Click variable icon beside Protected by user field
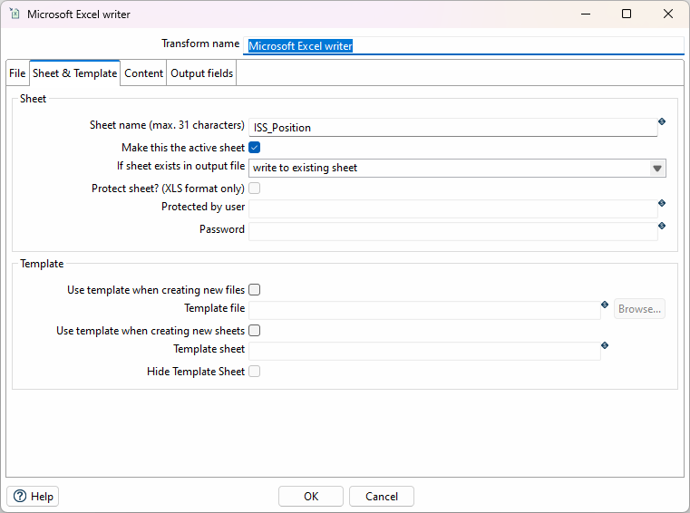This screenshot has height=513, width=690. pyautogui.click(x=661, y=203)
